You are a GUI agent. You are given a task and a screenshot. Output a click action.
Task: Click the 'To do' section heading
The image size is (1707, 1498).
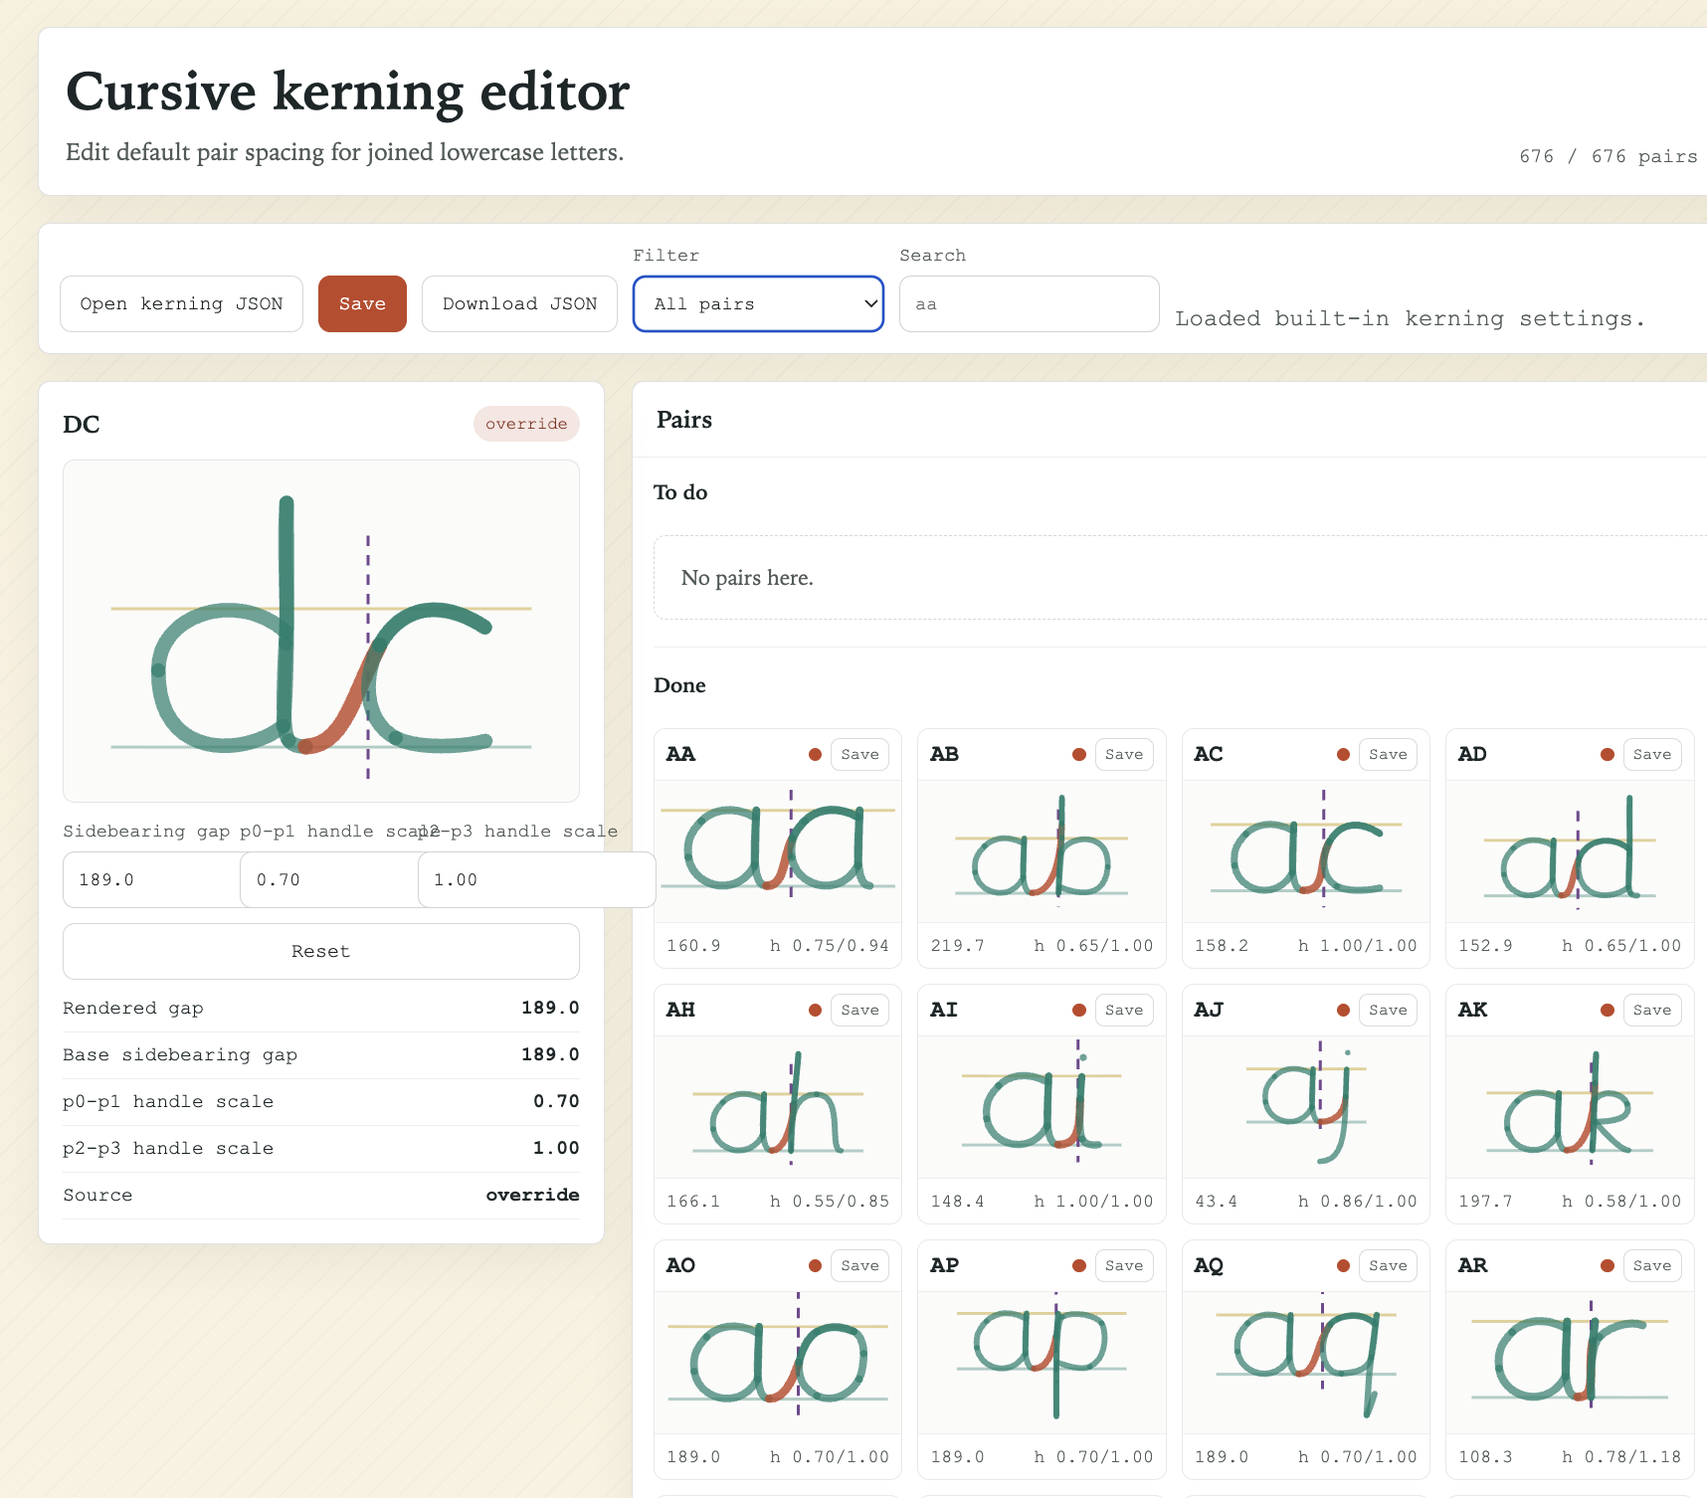coord(680,492)
